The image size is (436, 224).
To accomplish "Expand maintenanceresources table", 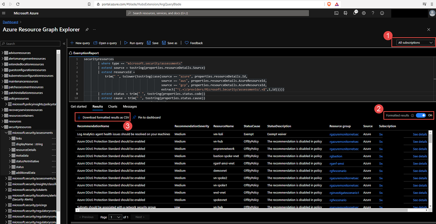I will click(3, 81).
